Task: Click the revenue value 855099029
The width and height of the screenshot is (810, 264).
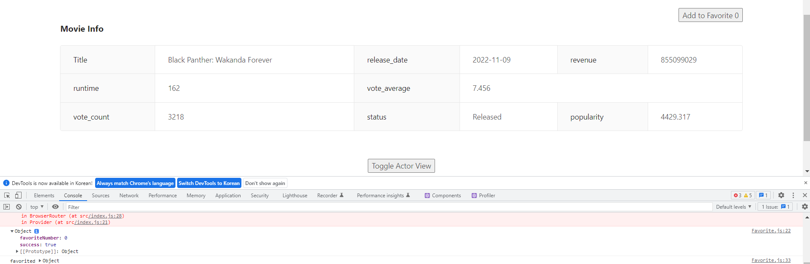Action: click(679, 60)
